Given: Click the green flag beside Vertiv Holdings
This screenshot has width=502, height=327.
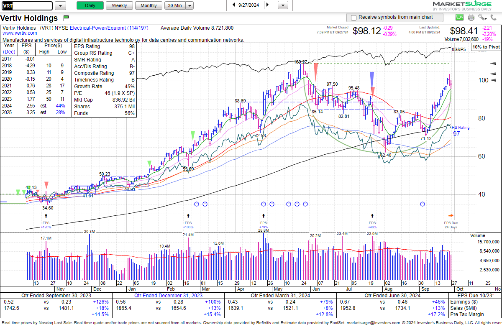Looking at the screenshot, I should (66, 18).
